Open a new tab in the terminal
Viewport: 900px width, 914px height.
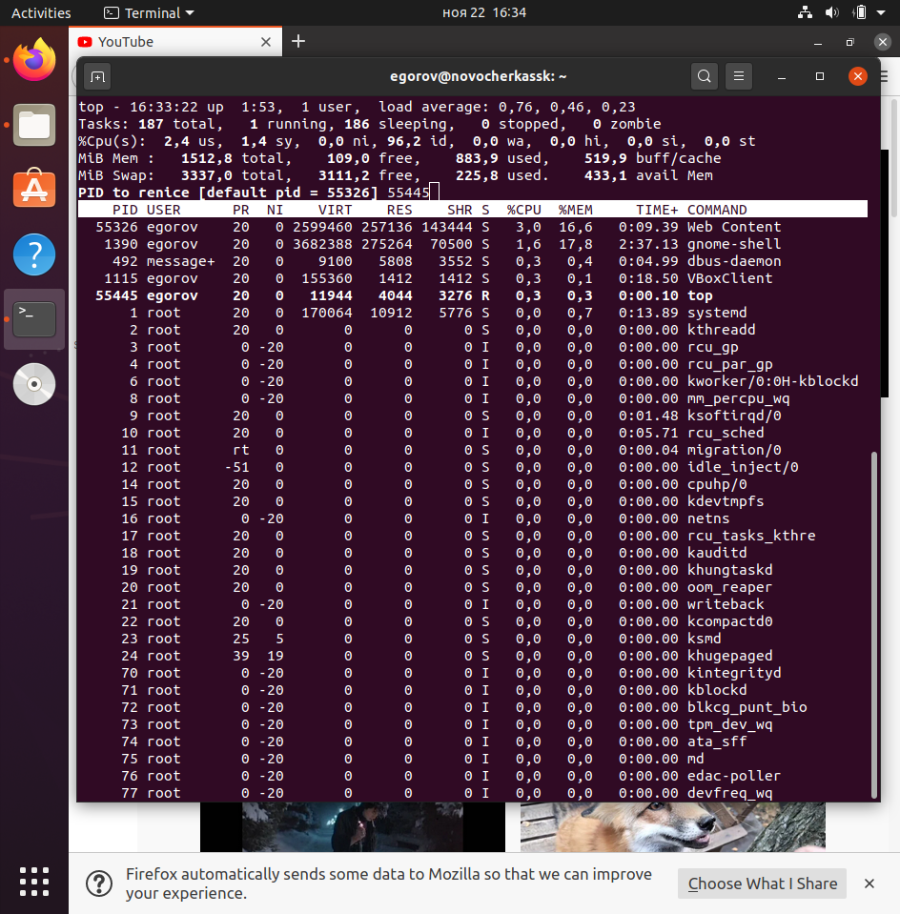(98, 77)
